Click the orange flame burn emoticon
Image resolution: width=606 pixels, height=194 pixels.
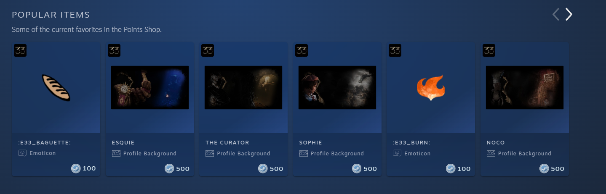click(x=430, y=87)
